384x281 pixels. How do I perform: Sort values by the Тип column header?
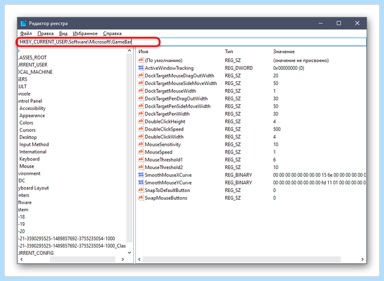click(x=229, y=51)
